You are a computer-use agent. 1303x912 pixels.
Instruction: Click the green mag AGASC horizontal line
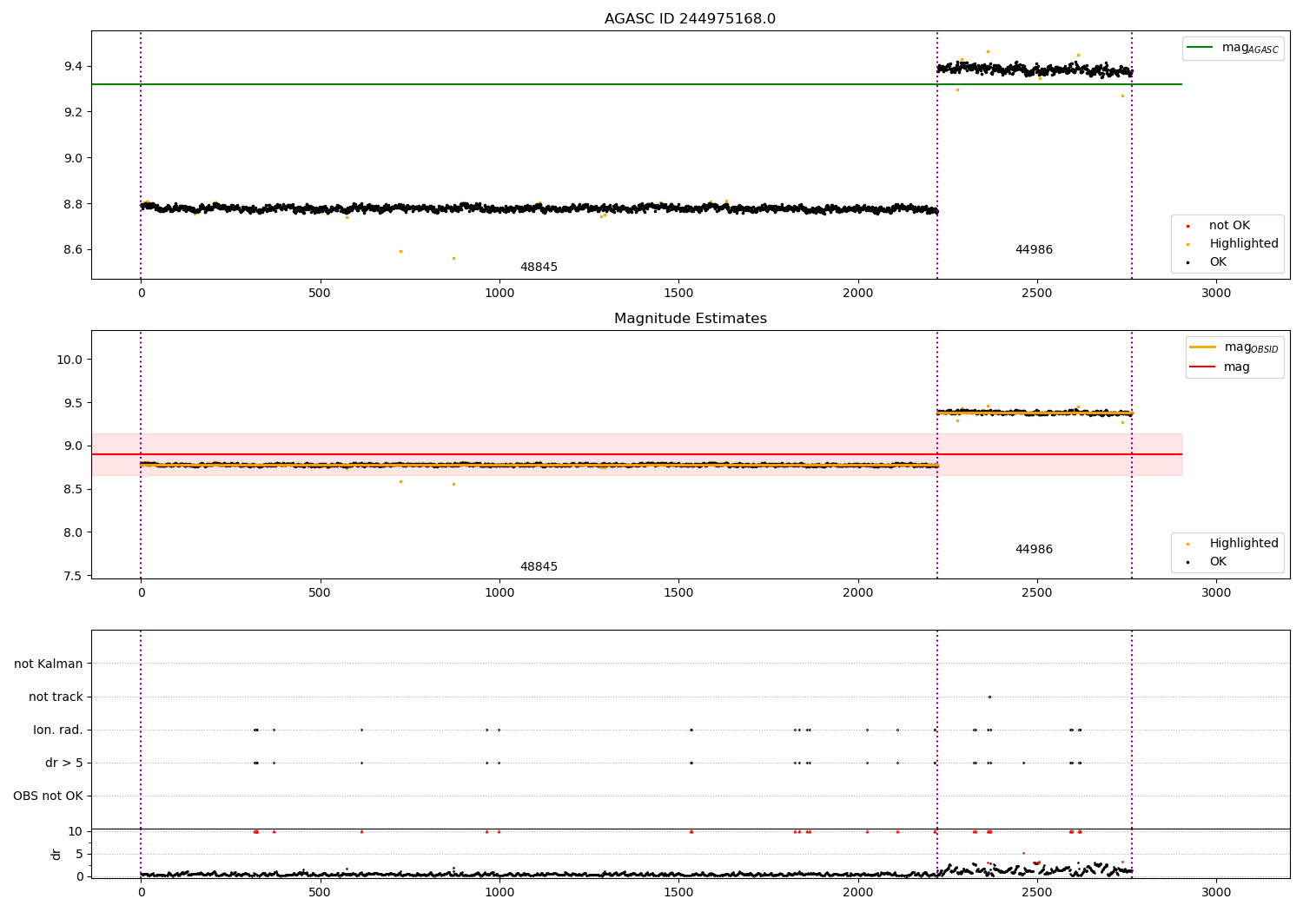coord(637,84)
